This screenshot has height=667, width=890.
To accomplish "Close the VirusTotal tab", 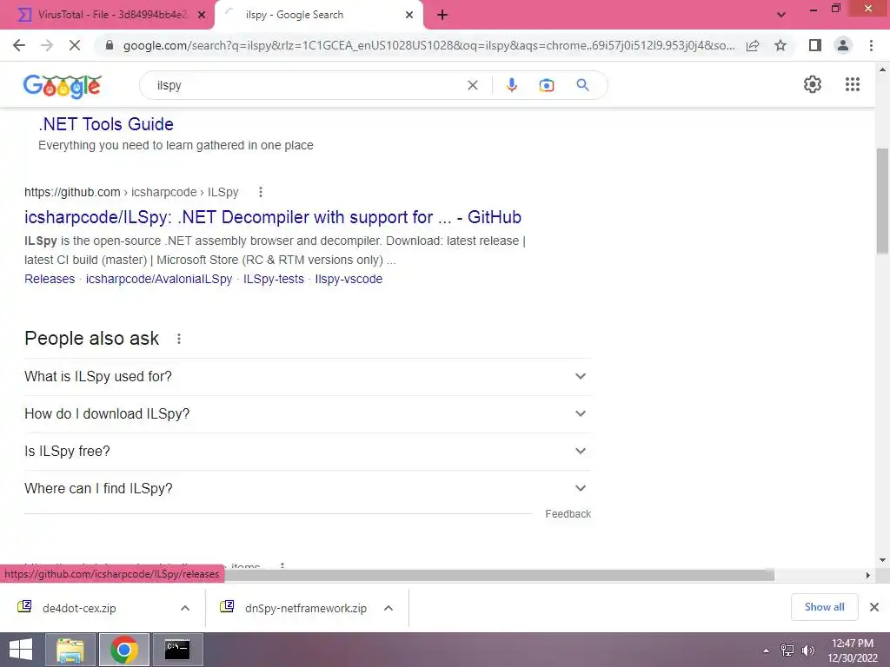I will click(201, 16).
